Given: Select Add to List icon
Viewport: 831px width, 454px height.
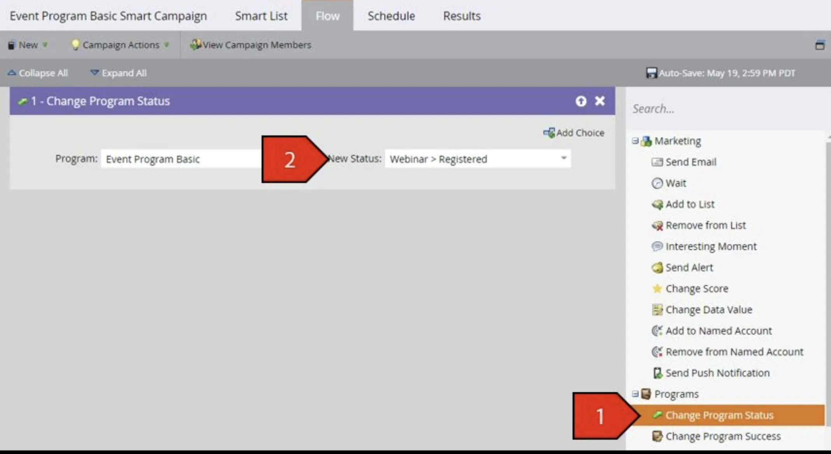Looking at the screenshot, I should 657,204.
